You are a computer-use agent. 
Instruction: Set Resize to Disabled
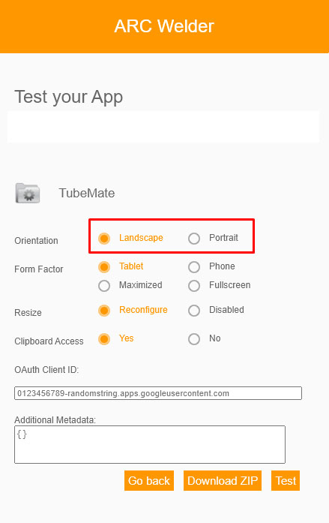click(x=194, y=311)
